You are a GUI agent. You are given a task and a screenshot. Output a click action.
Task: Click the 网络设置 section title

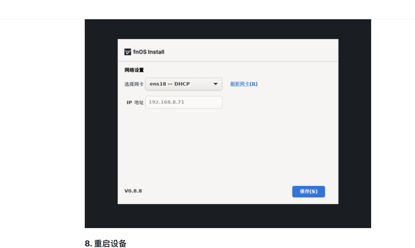[134, 70]
